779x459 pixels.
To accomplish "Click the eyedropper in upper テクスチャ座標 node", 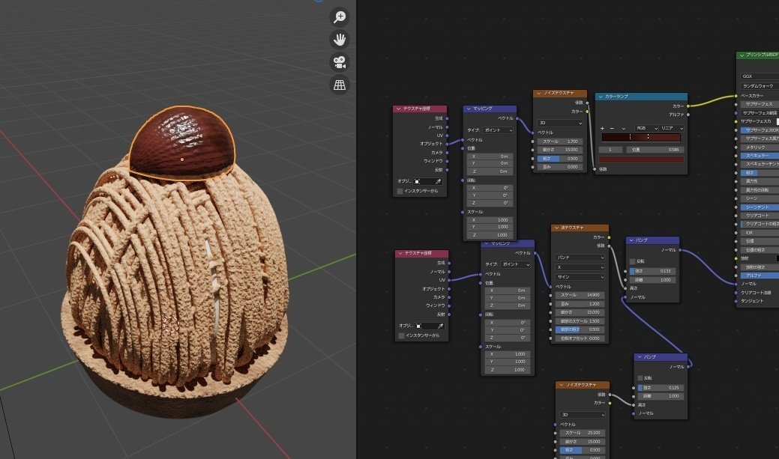I will pyautogui.click(x=438, y=182).
